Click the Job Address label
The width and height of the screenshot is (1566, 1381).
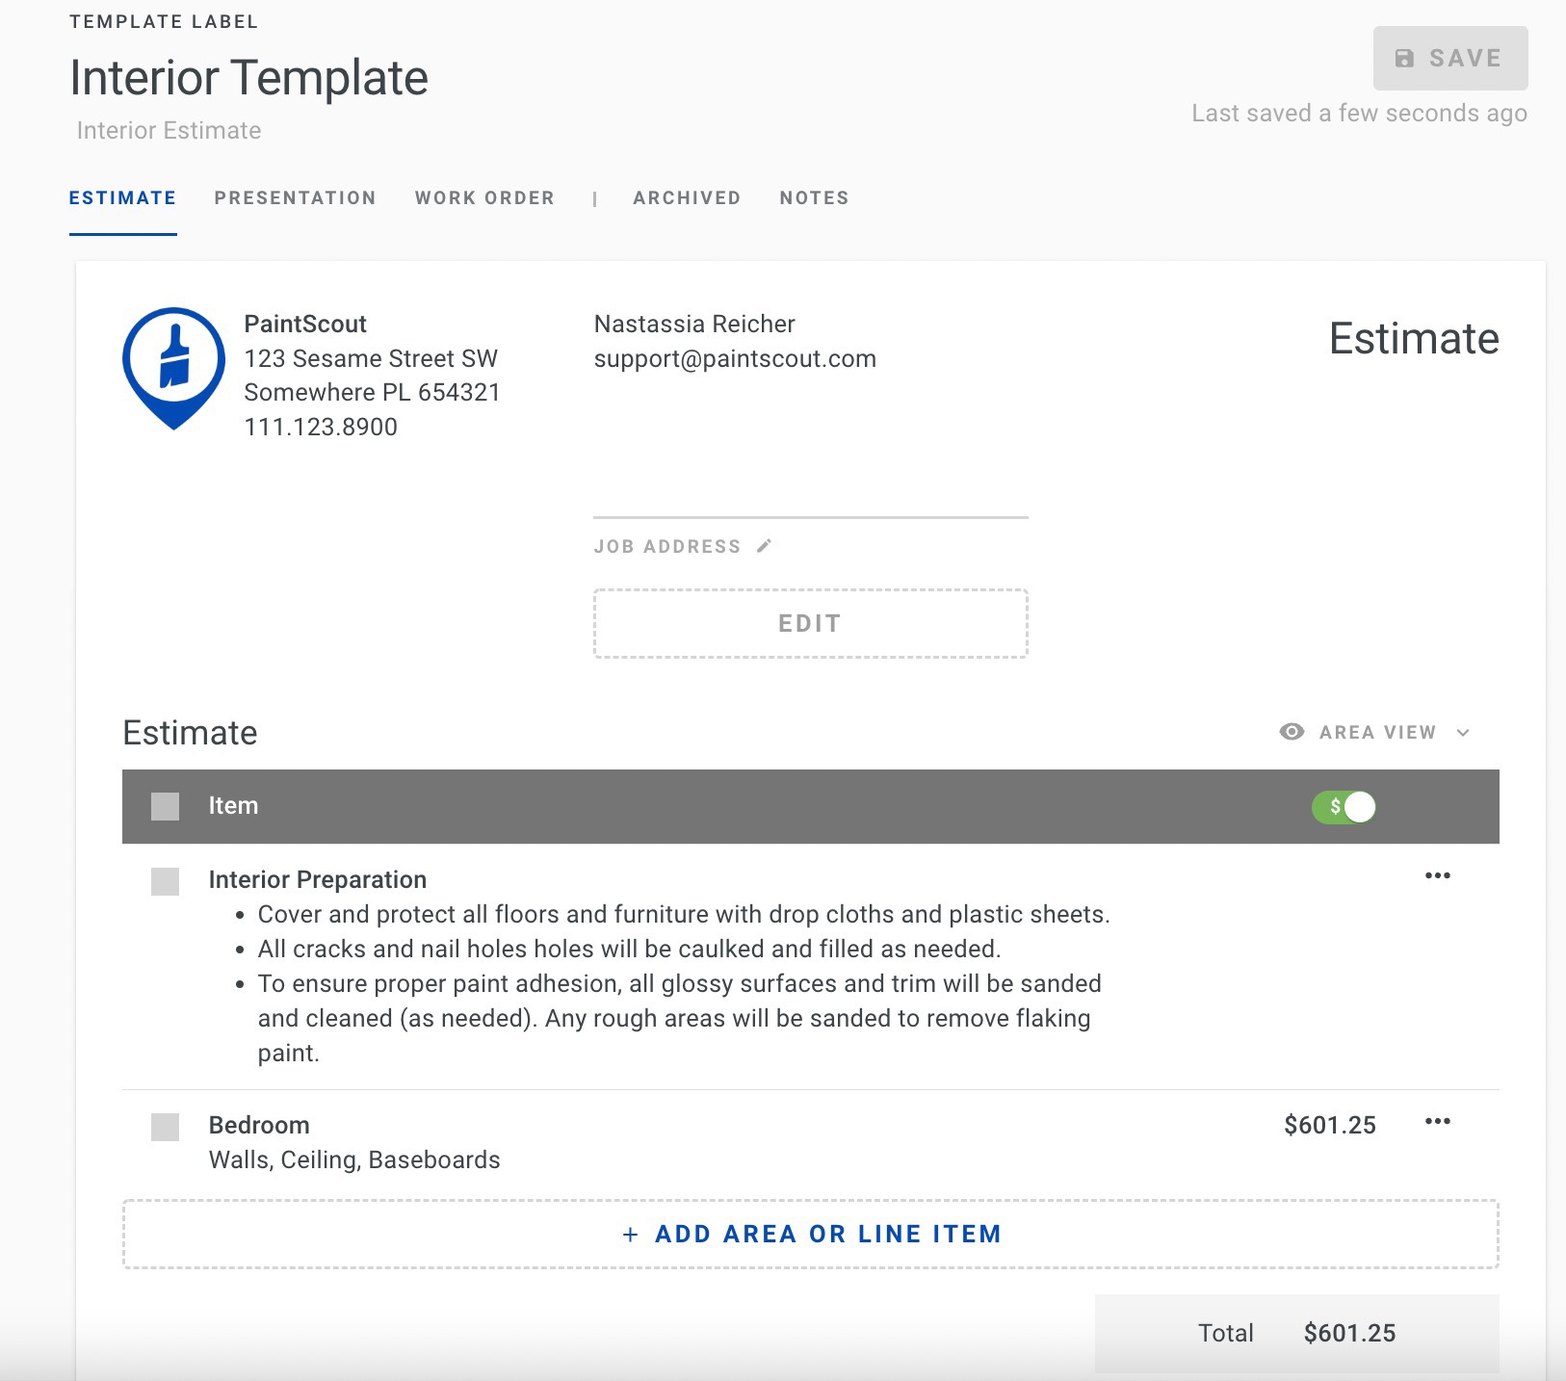(666, 546)
